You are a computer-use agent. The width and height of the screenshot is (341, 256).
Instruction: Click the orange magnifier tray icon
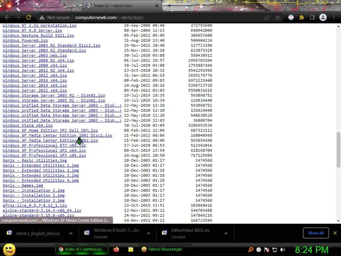251,249
